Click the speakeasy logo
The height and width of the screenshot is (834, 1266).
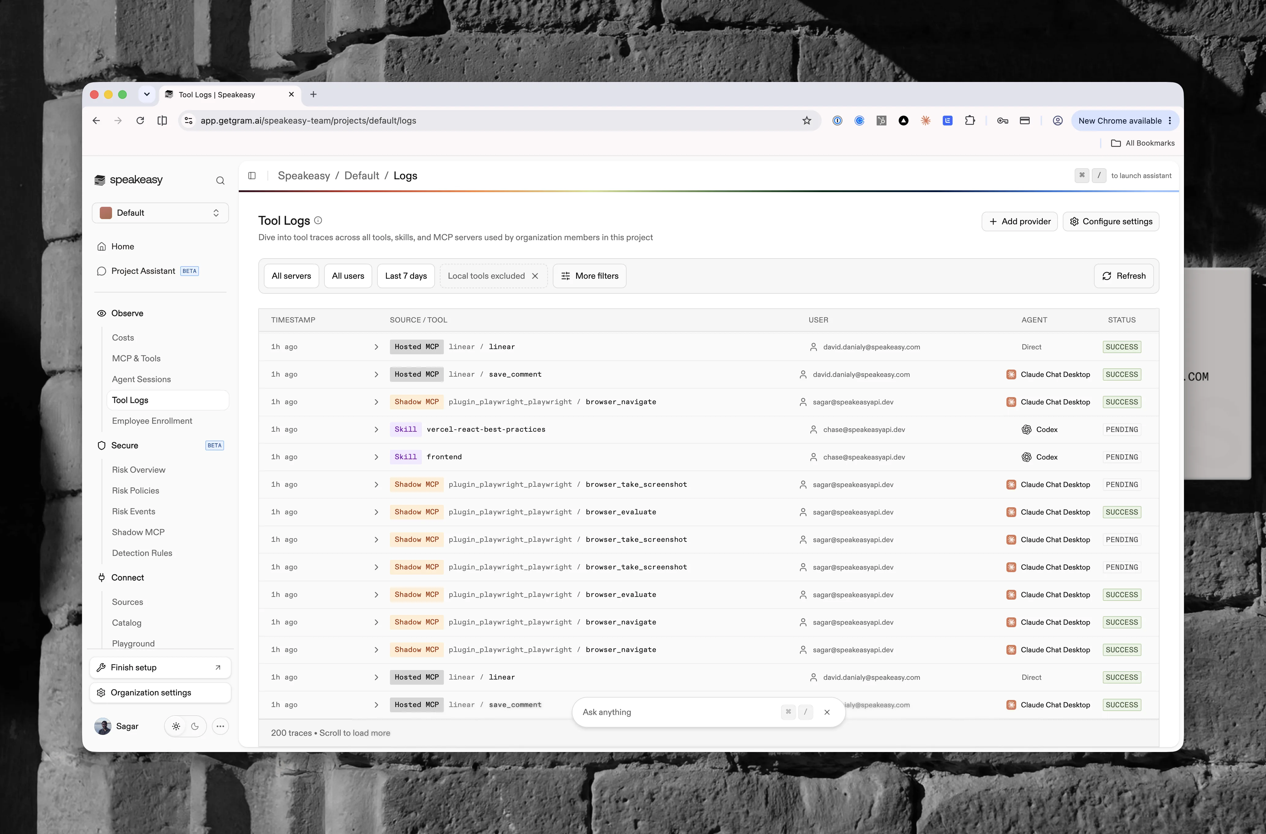pyautogui.click(x=129, y=180)
